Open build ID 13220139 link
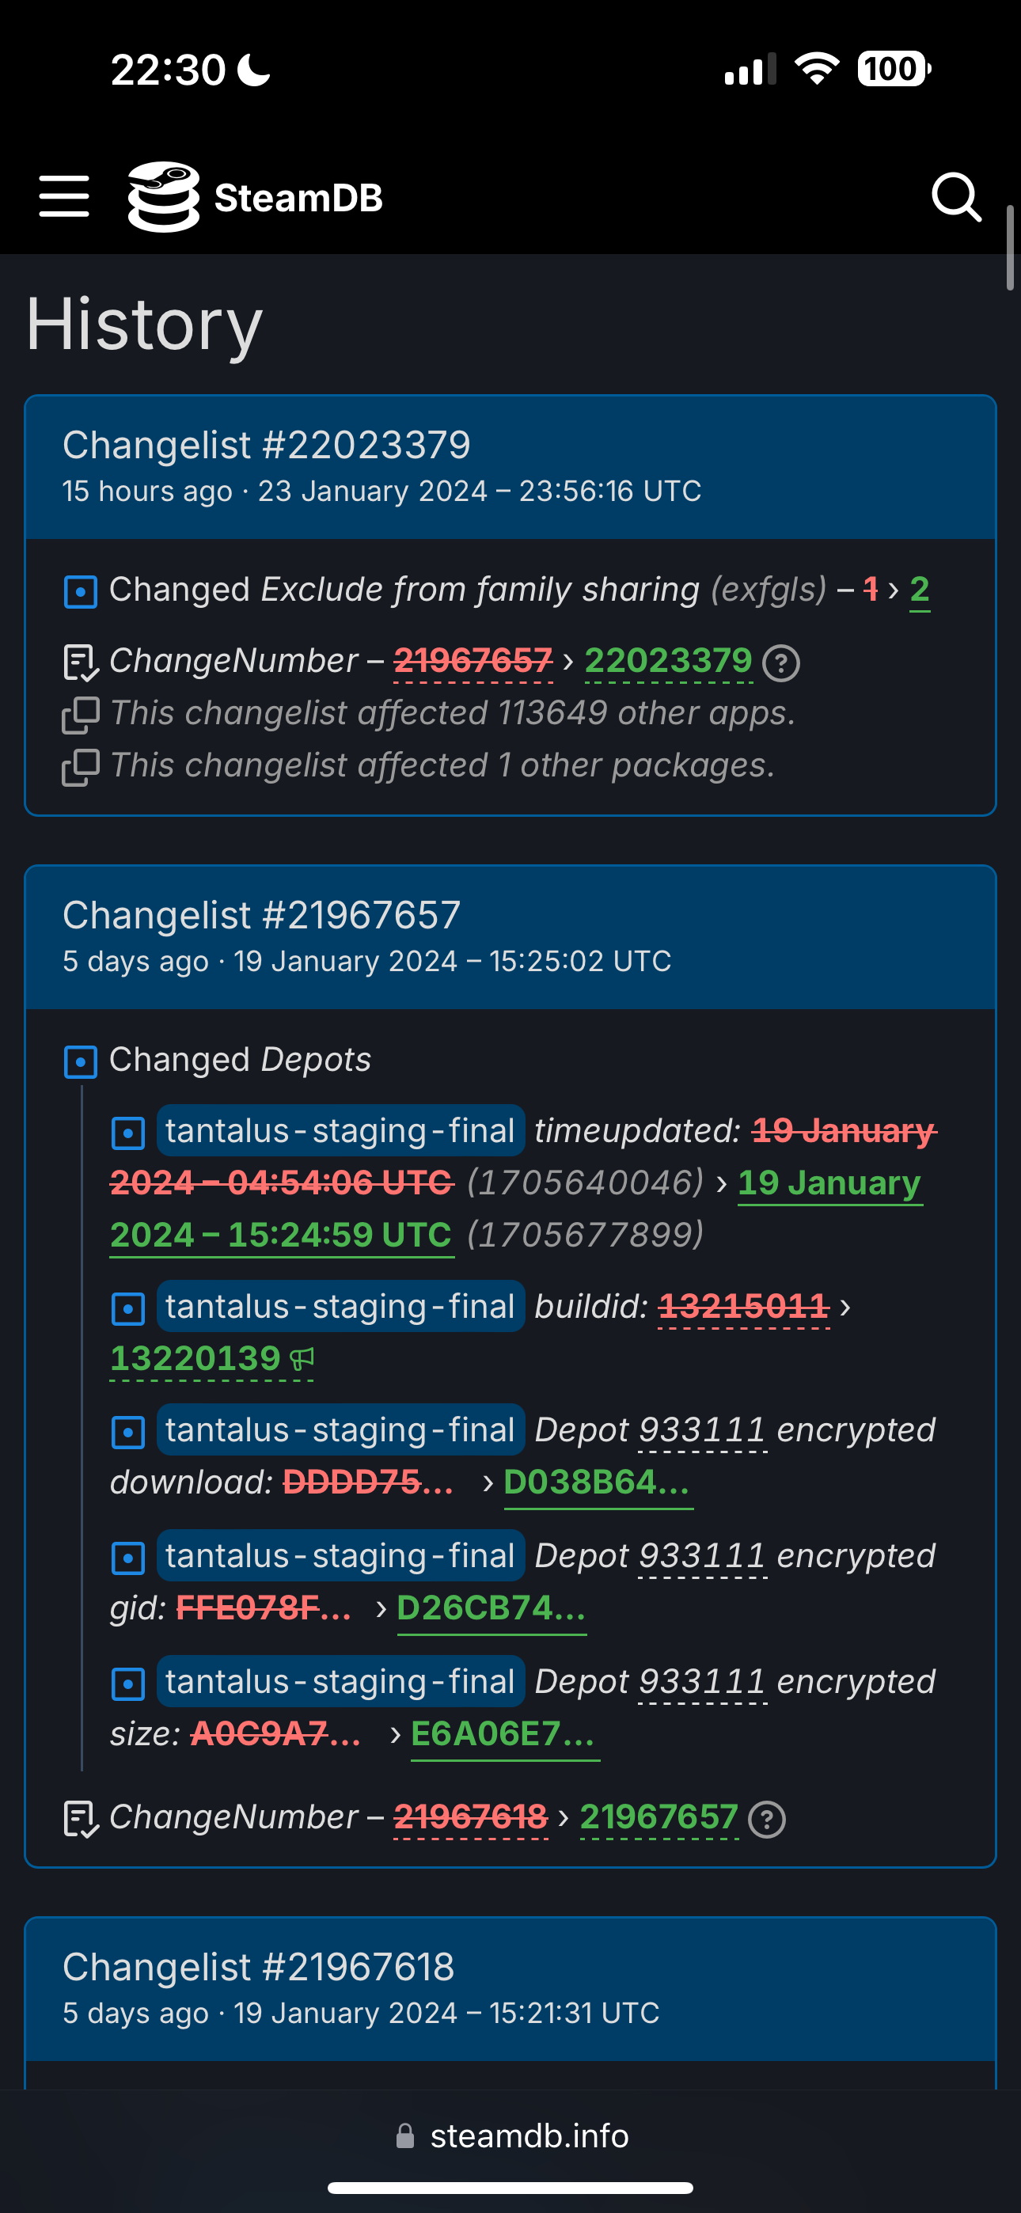Viewport: 1021px width, 2213px height. (x=195, y=1358)
